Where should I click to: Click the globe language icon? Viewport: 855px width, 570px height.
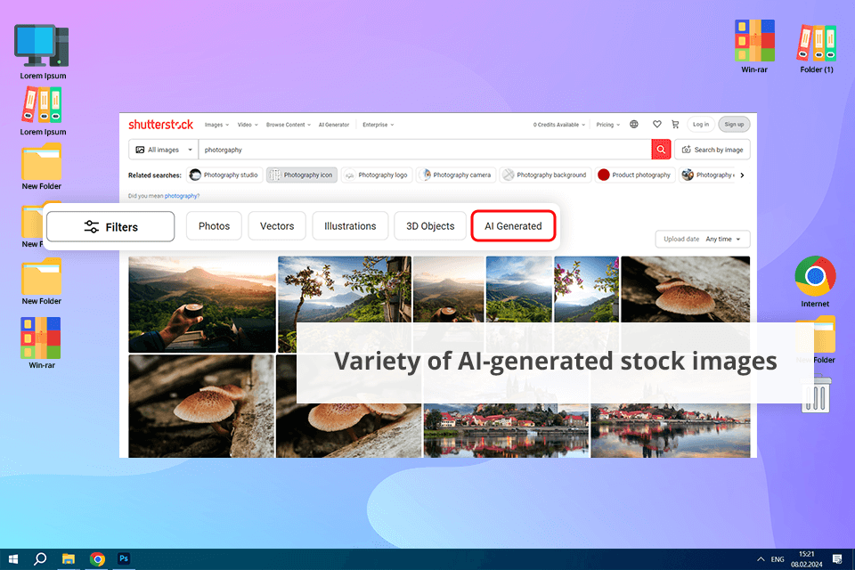[633, 125]
